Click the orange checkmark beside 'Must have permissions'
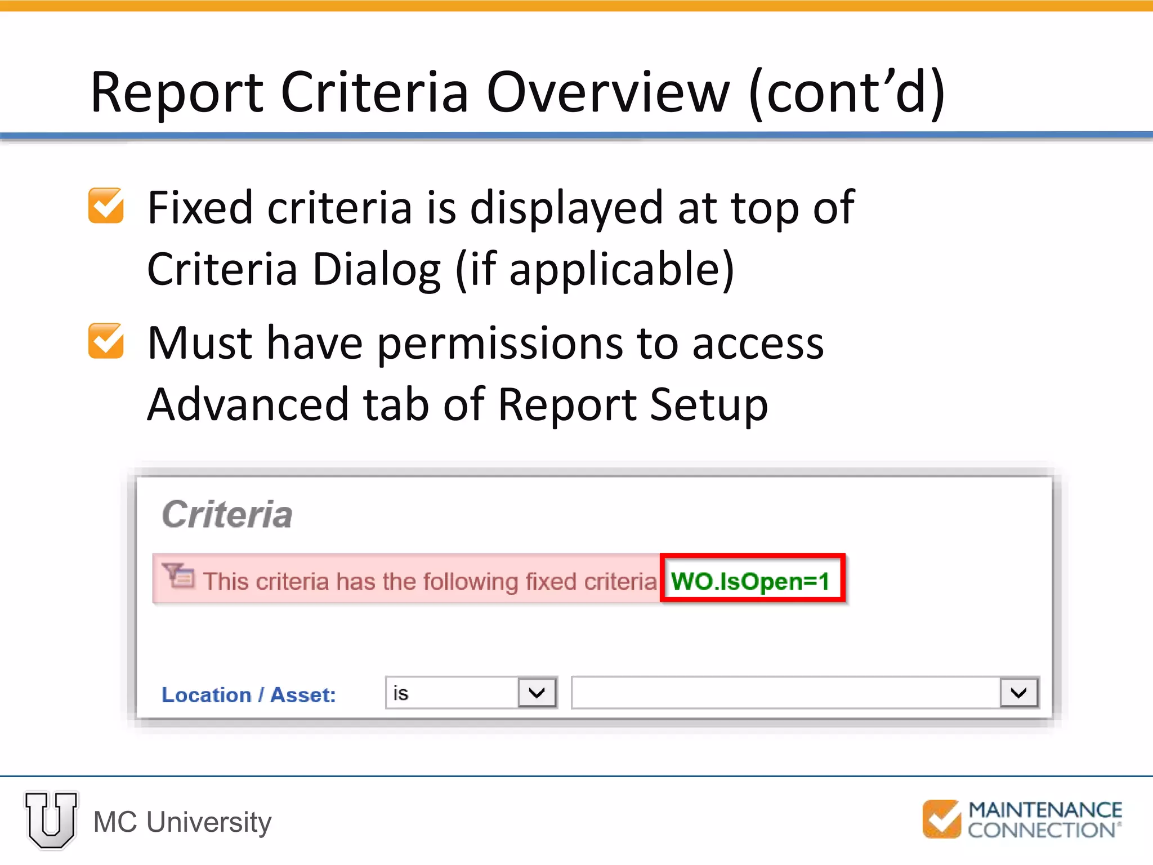The height and width of the screenshot is (865, 1153). (x=106, y=341)
